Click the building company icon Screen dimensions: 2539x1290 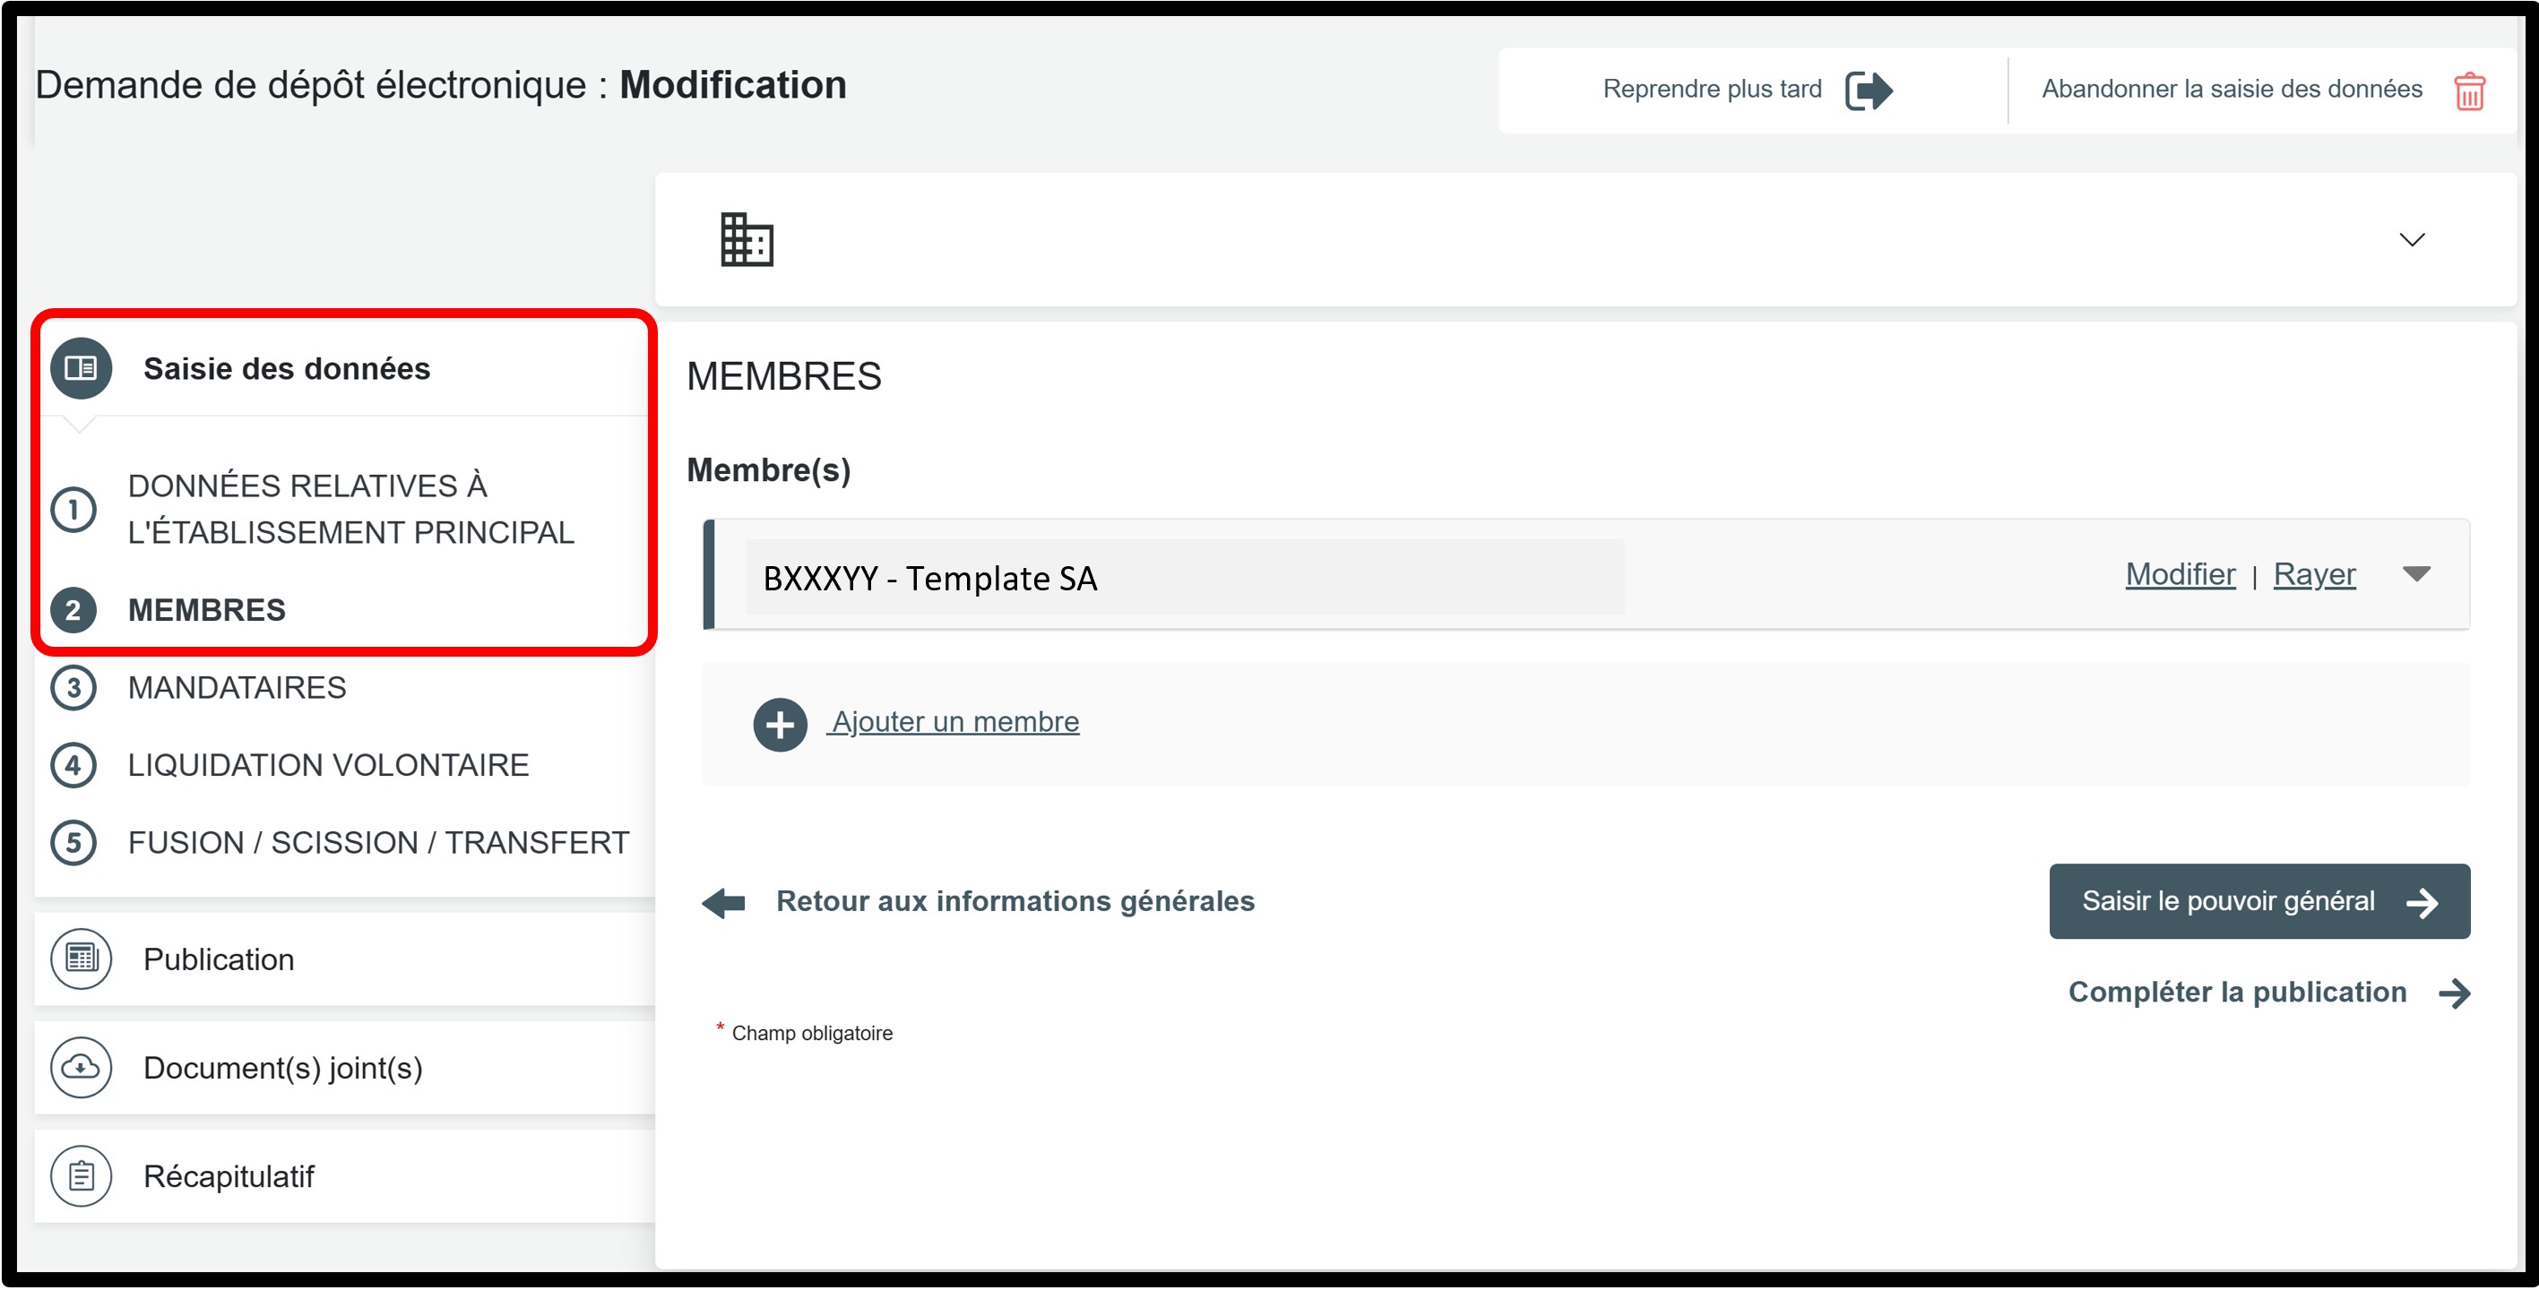[747, 239]
